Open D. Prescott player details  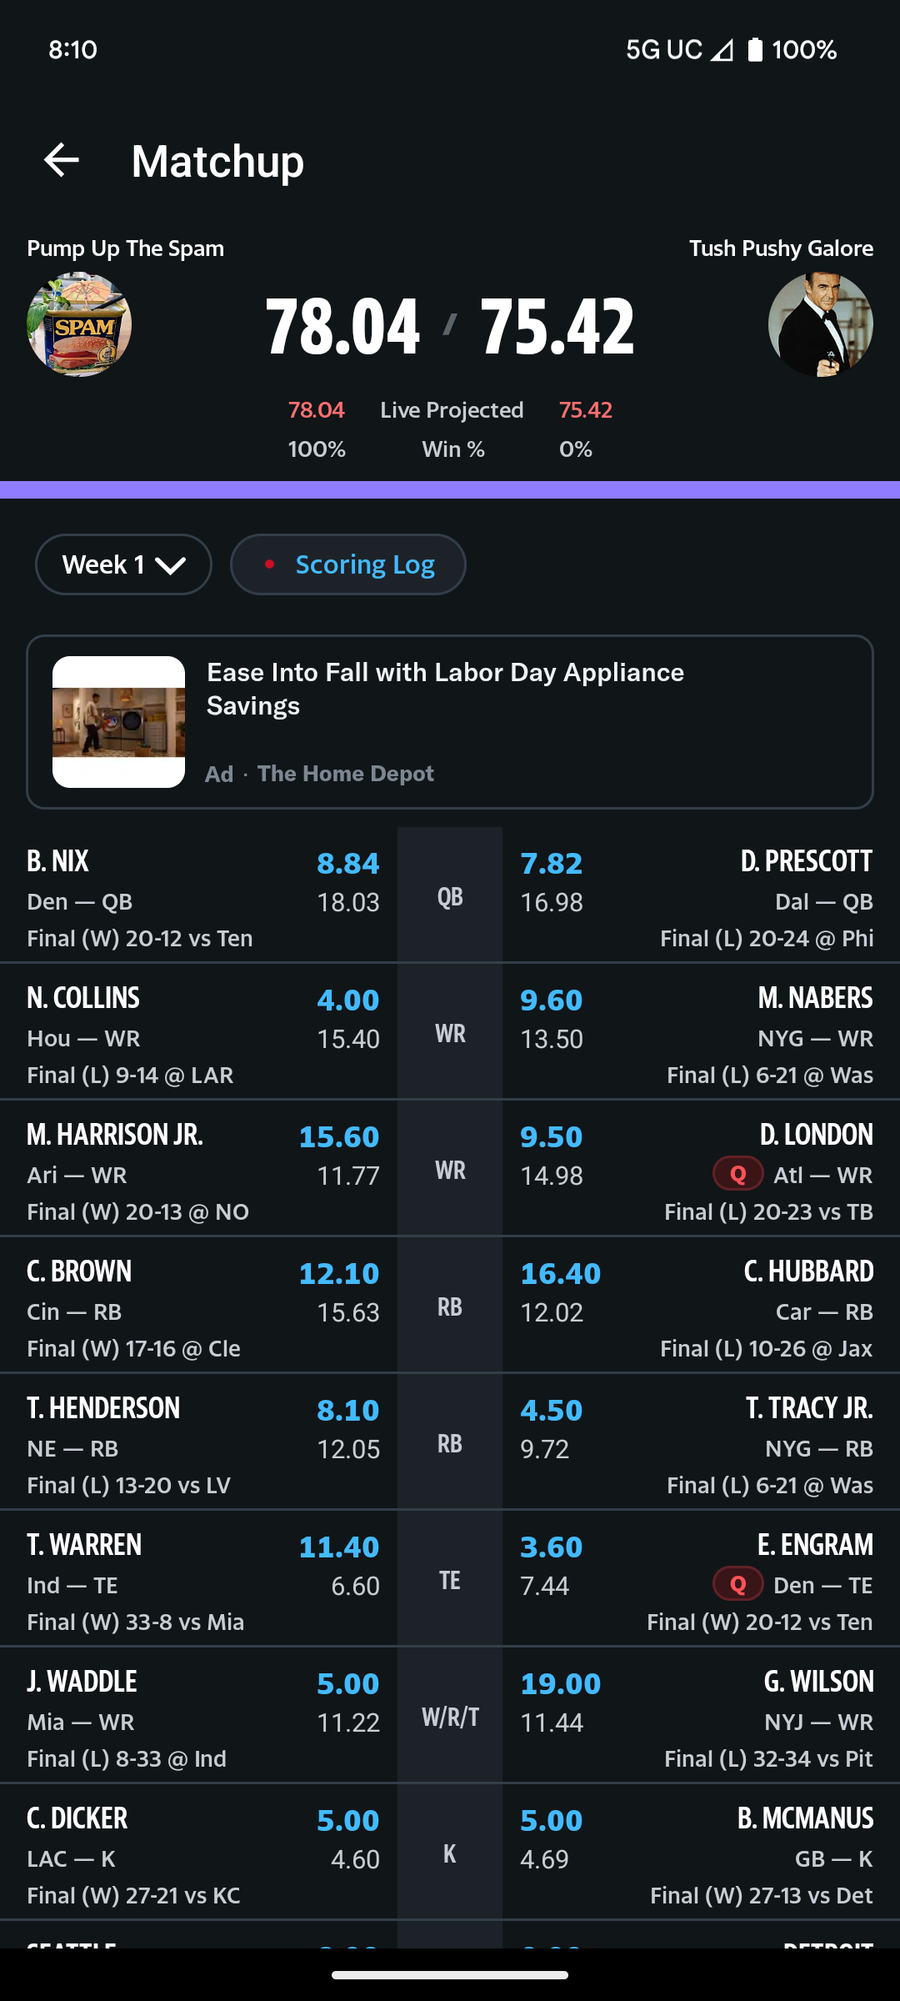806,861
